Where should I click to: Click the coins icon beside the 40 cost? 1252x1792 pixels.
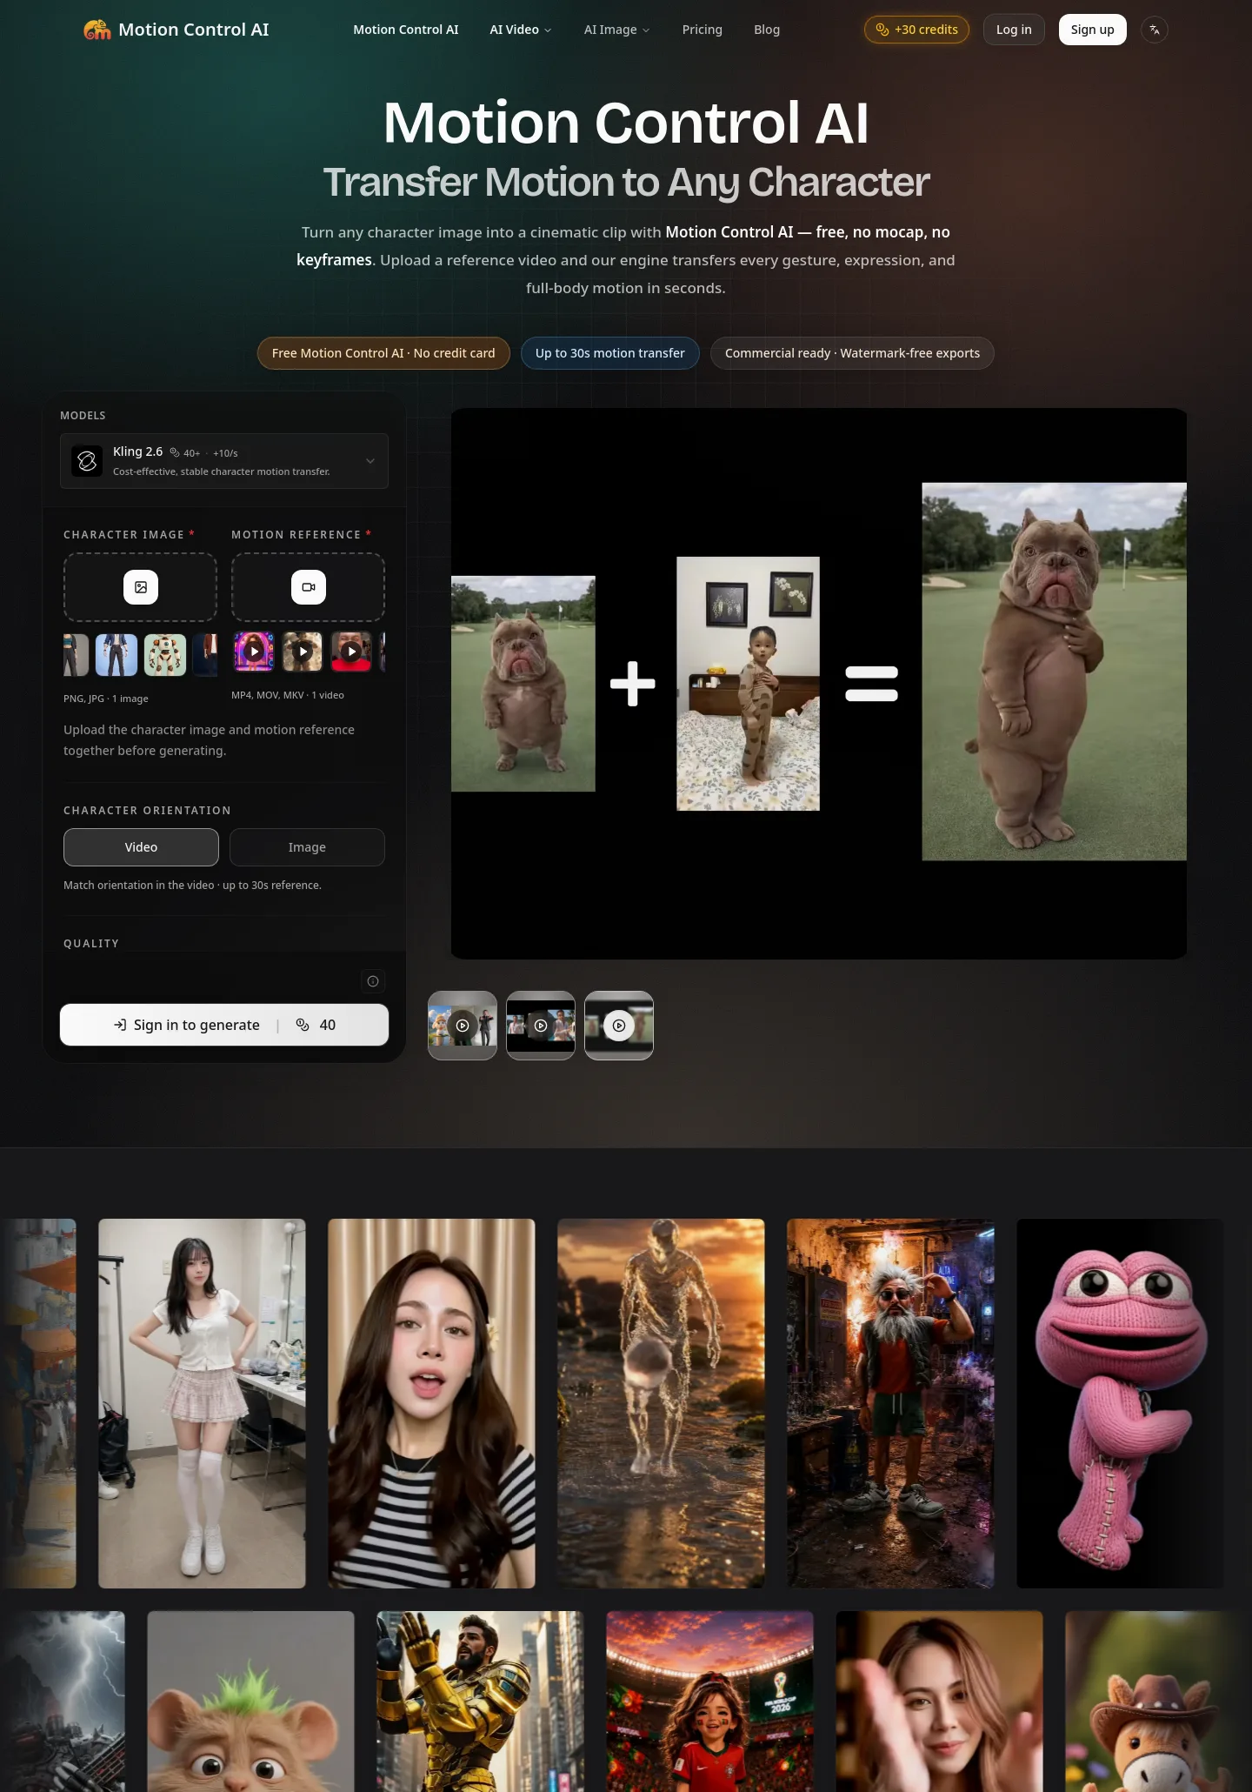coord(303,1025)
